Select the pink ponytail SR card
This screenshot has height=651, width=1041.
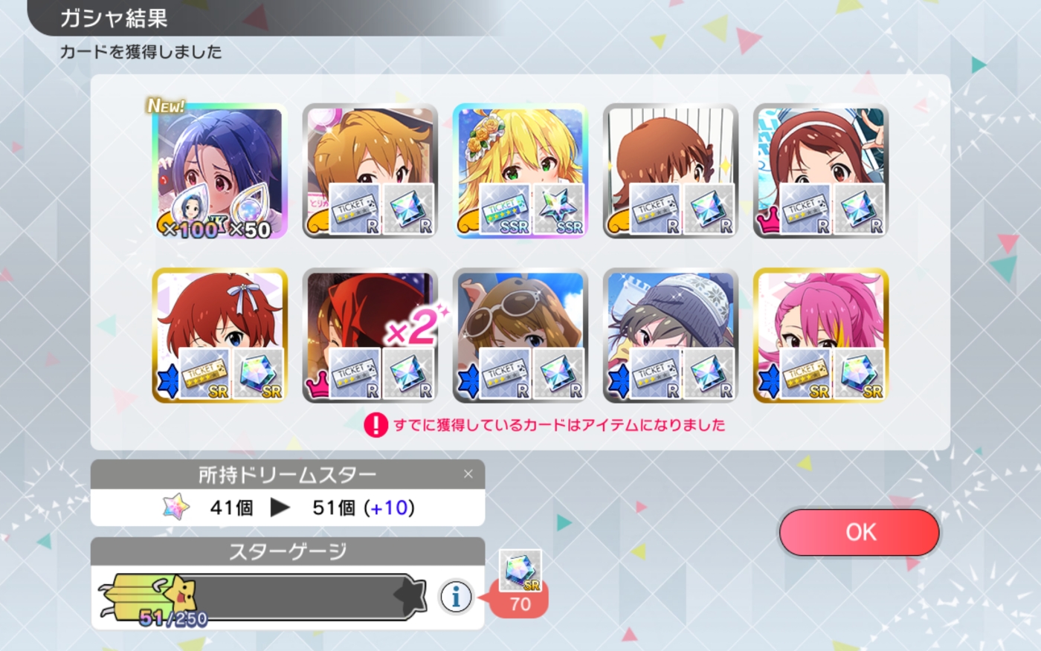(821, 335)
